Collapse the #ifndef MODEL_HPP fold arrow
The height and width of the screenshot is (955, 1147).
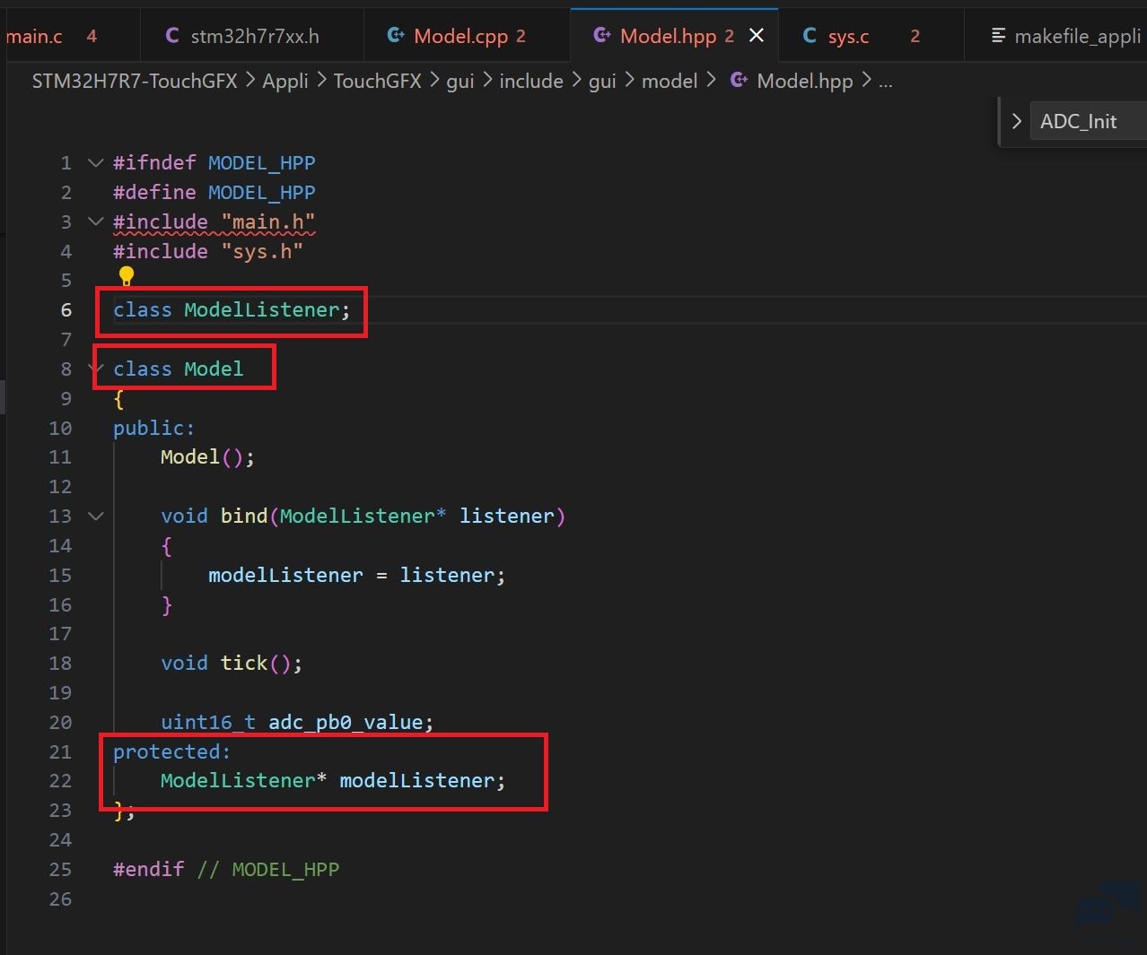coord(96,162)
